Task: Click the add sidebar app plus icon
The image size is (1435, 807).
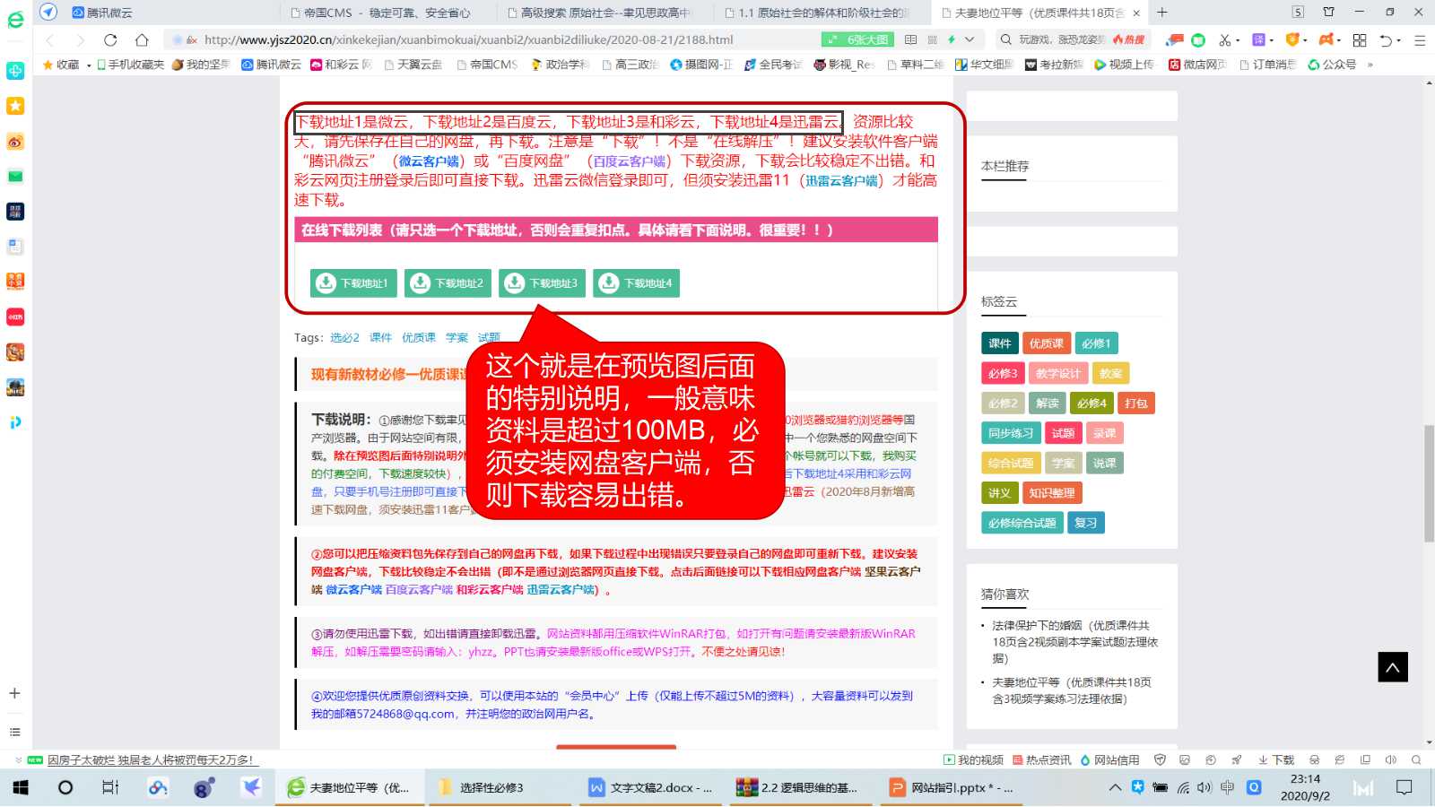Action: coord(14,693)
